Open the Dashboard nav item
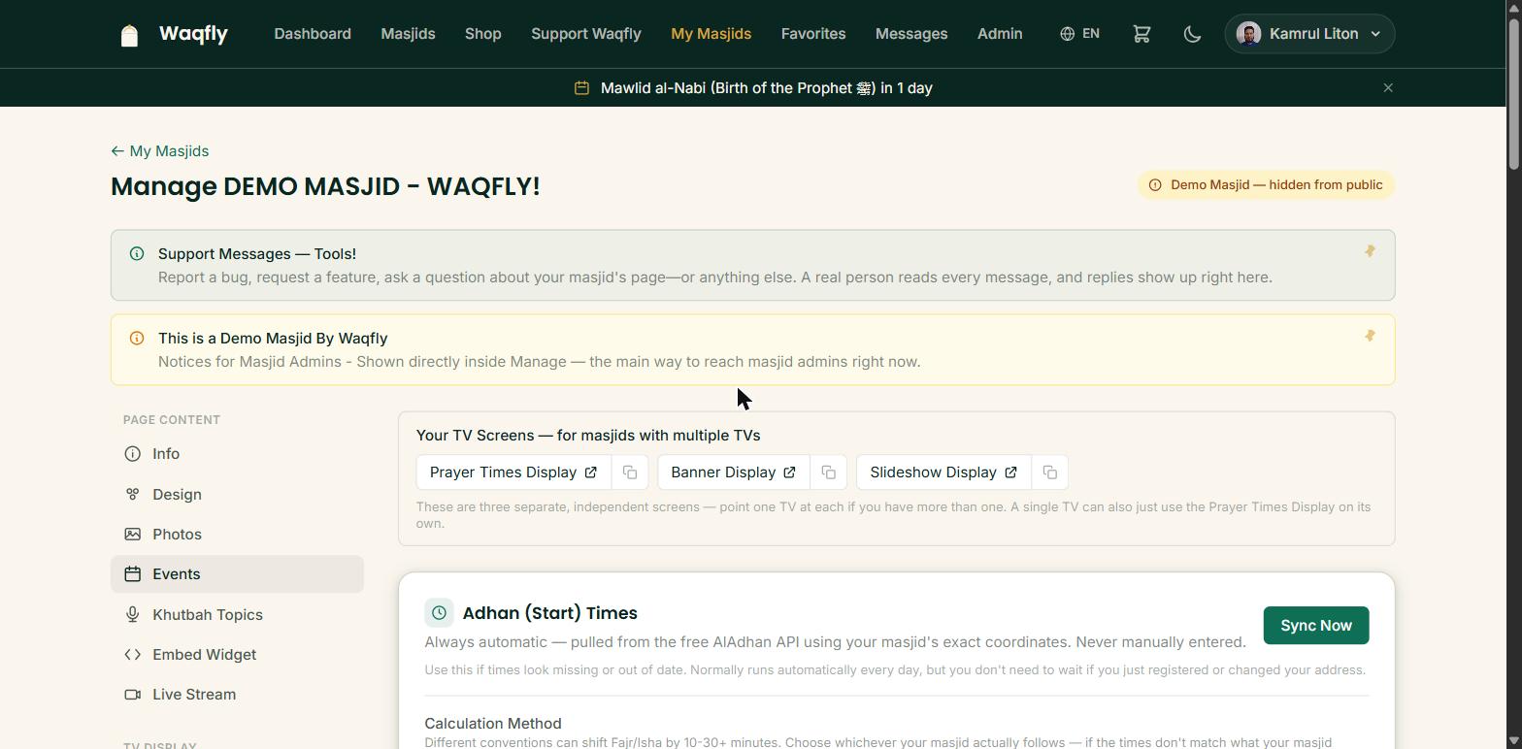 pyautogui.click(x=313, y=34)
